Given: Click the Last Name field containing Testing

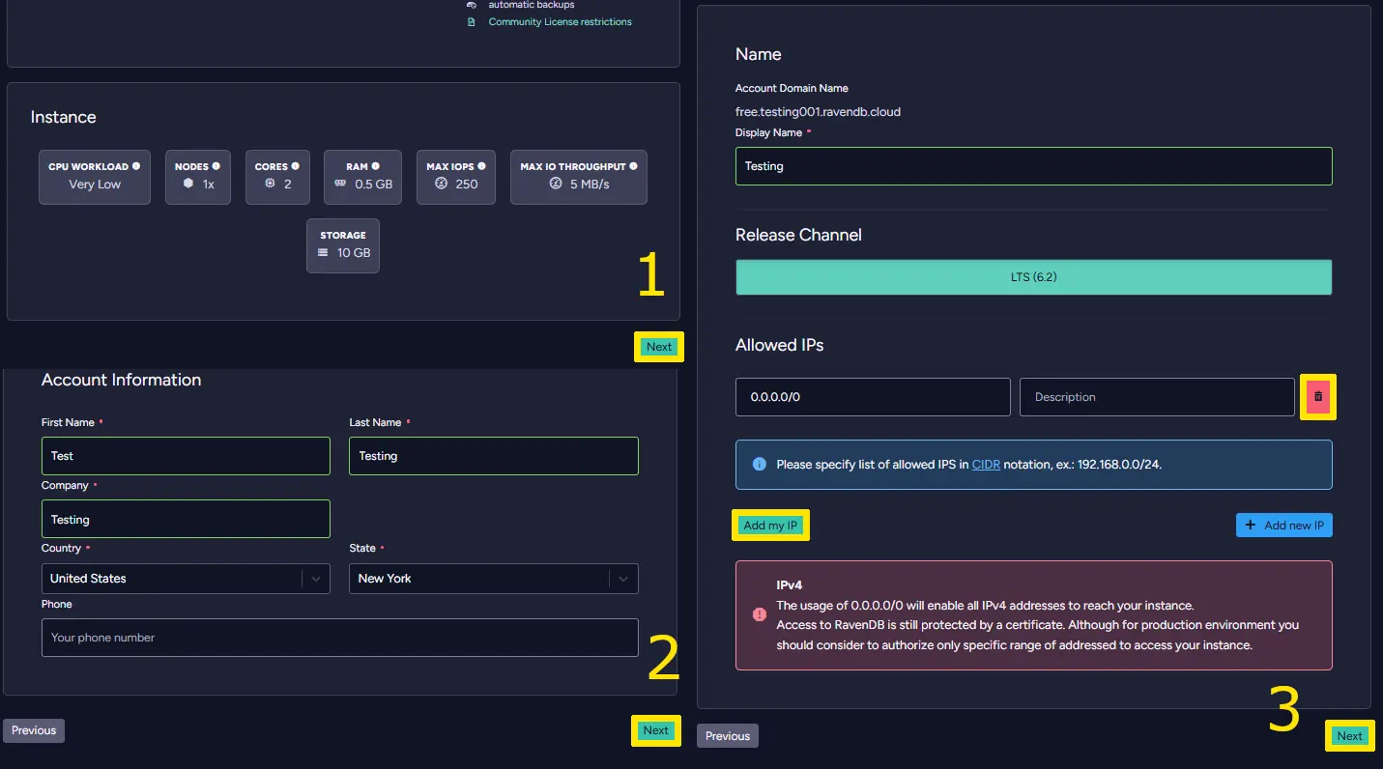Looking at the screenshot, I should pyautogui.click(x=494, y=456).
